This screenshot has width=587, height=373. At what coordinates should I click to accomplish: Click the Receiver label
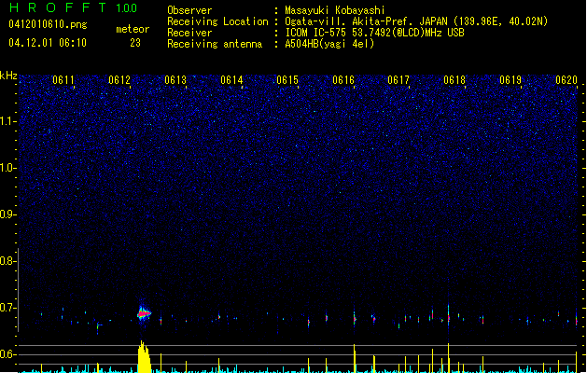189,33
